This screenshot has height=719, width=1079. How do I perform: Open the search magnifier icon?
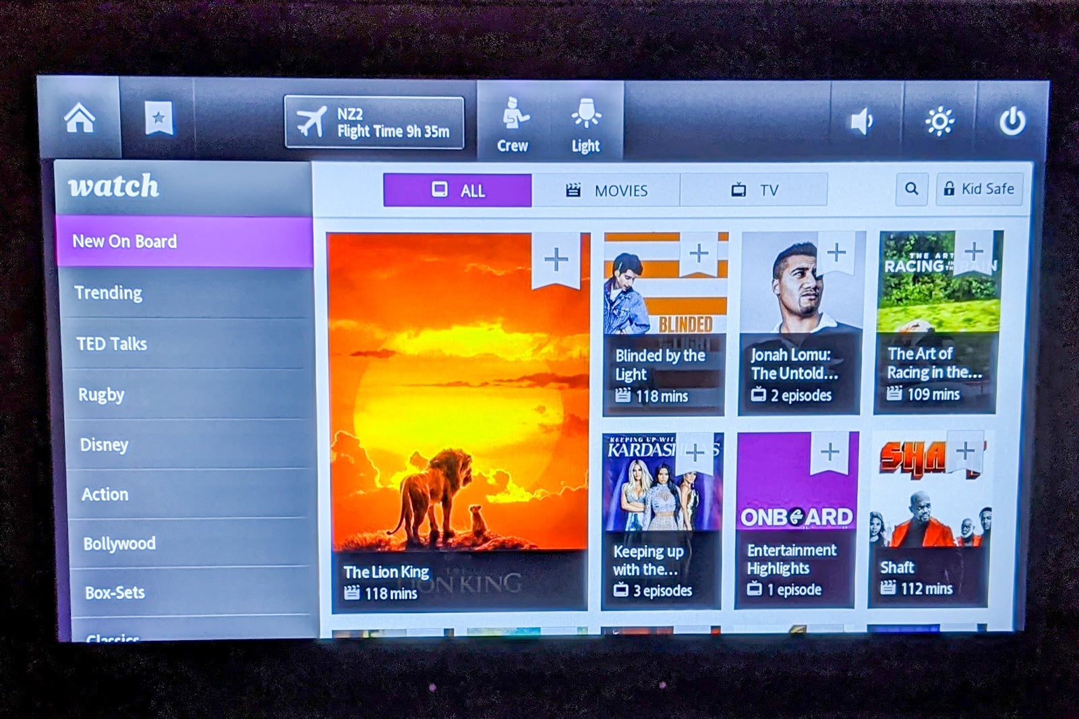(x=911, y=189)
